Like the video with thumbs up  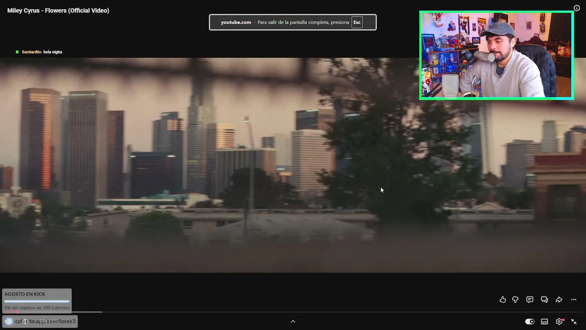pos(503,300)
